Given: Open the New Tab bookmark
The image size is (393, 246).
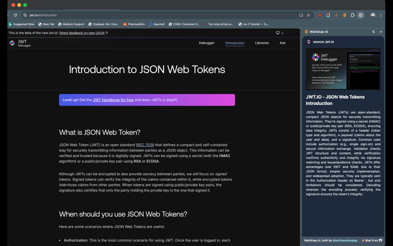Looking at the screenshot, I should click(46, 24).
